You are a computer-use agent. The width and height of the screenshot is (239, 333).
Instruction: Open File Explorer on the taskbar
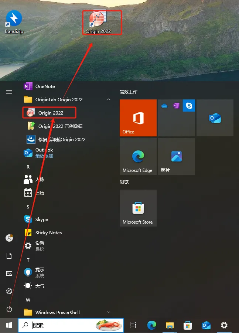pos(170,325)
